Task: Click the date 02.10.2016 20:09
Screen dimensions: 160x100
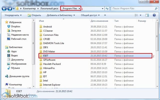Action: [99, 39]
